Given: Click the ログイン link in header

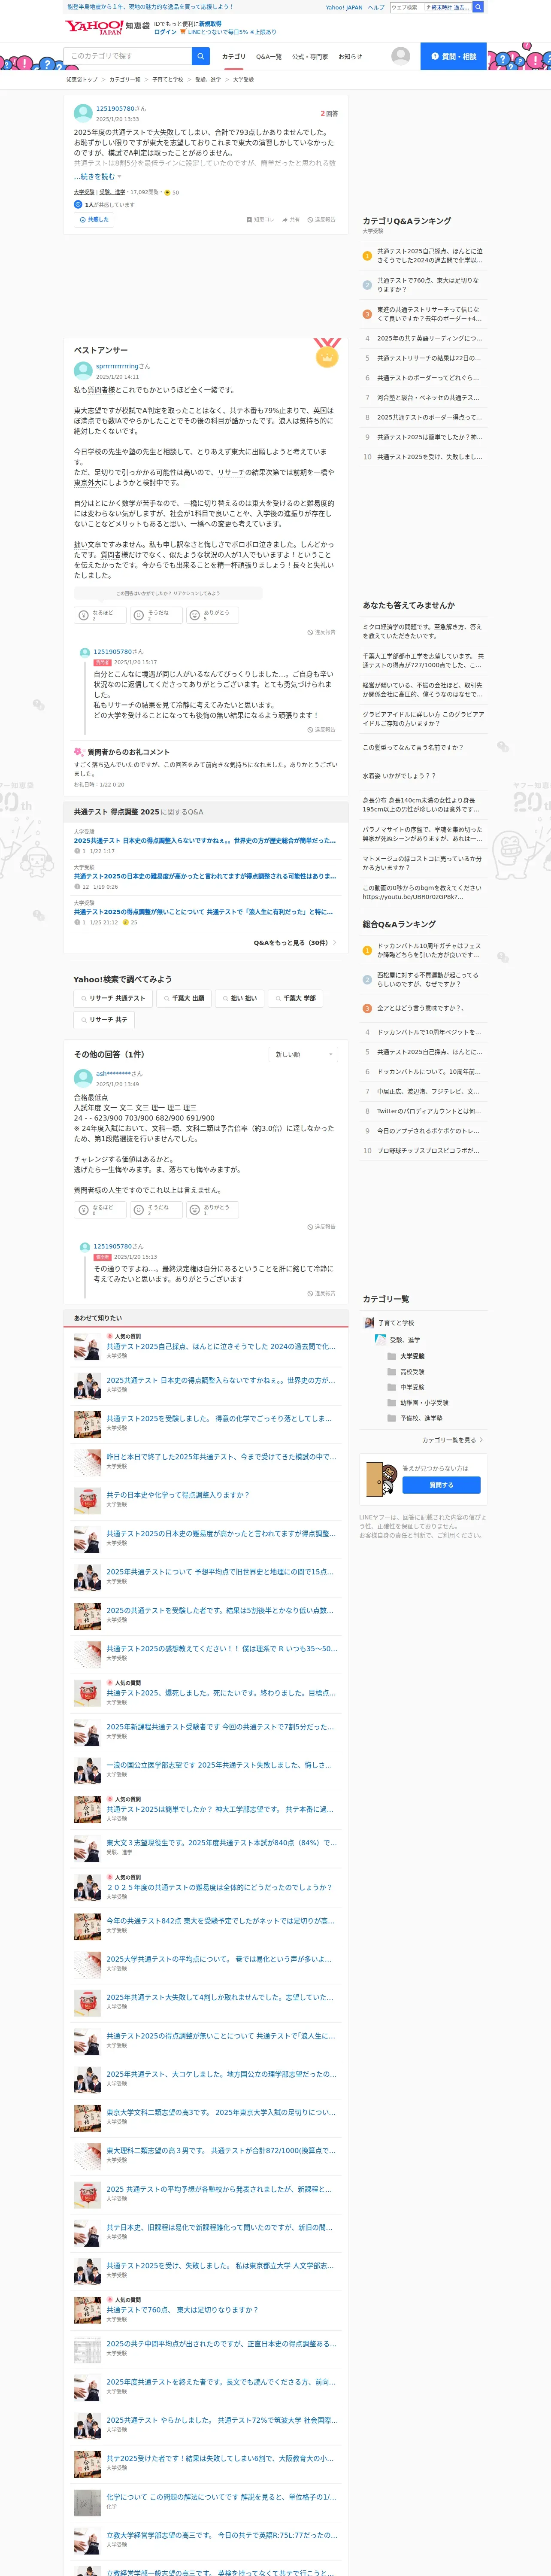Looking at the screenshot, I should (x=165, y=32).
